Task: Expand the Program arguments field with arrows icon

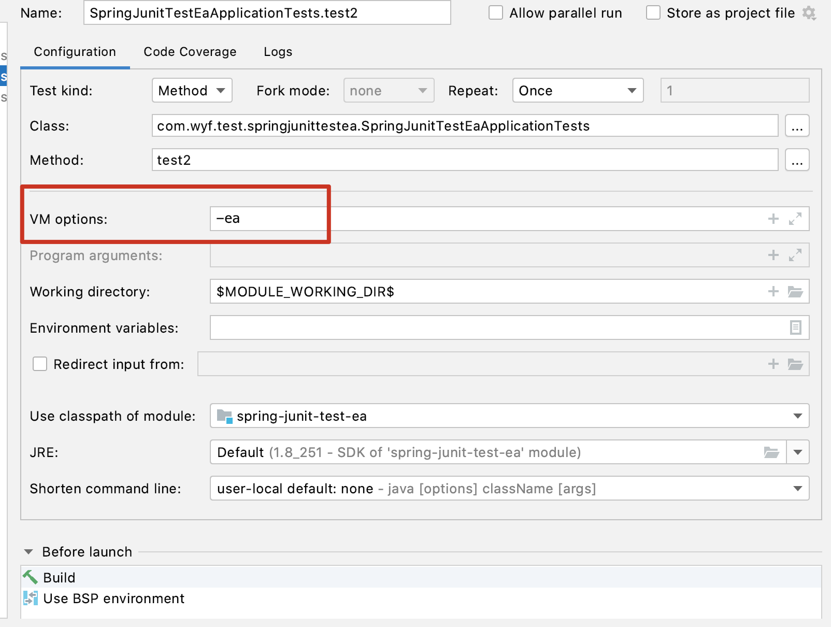Action: tap(795, 255)
